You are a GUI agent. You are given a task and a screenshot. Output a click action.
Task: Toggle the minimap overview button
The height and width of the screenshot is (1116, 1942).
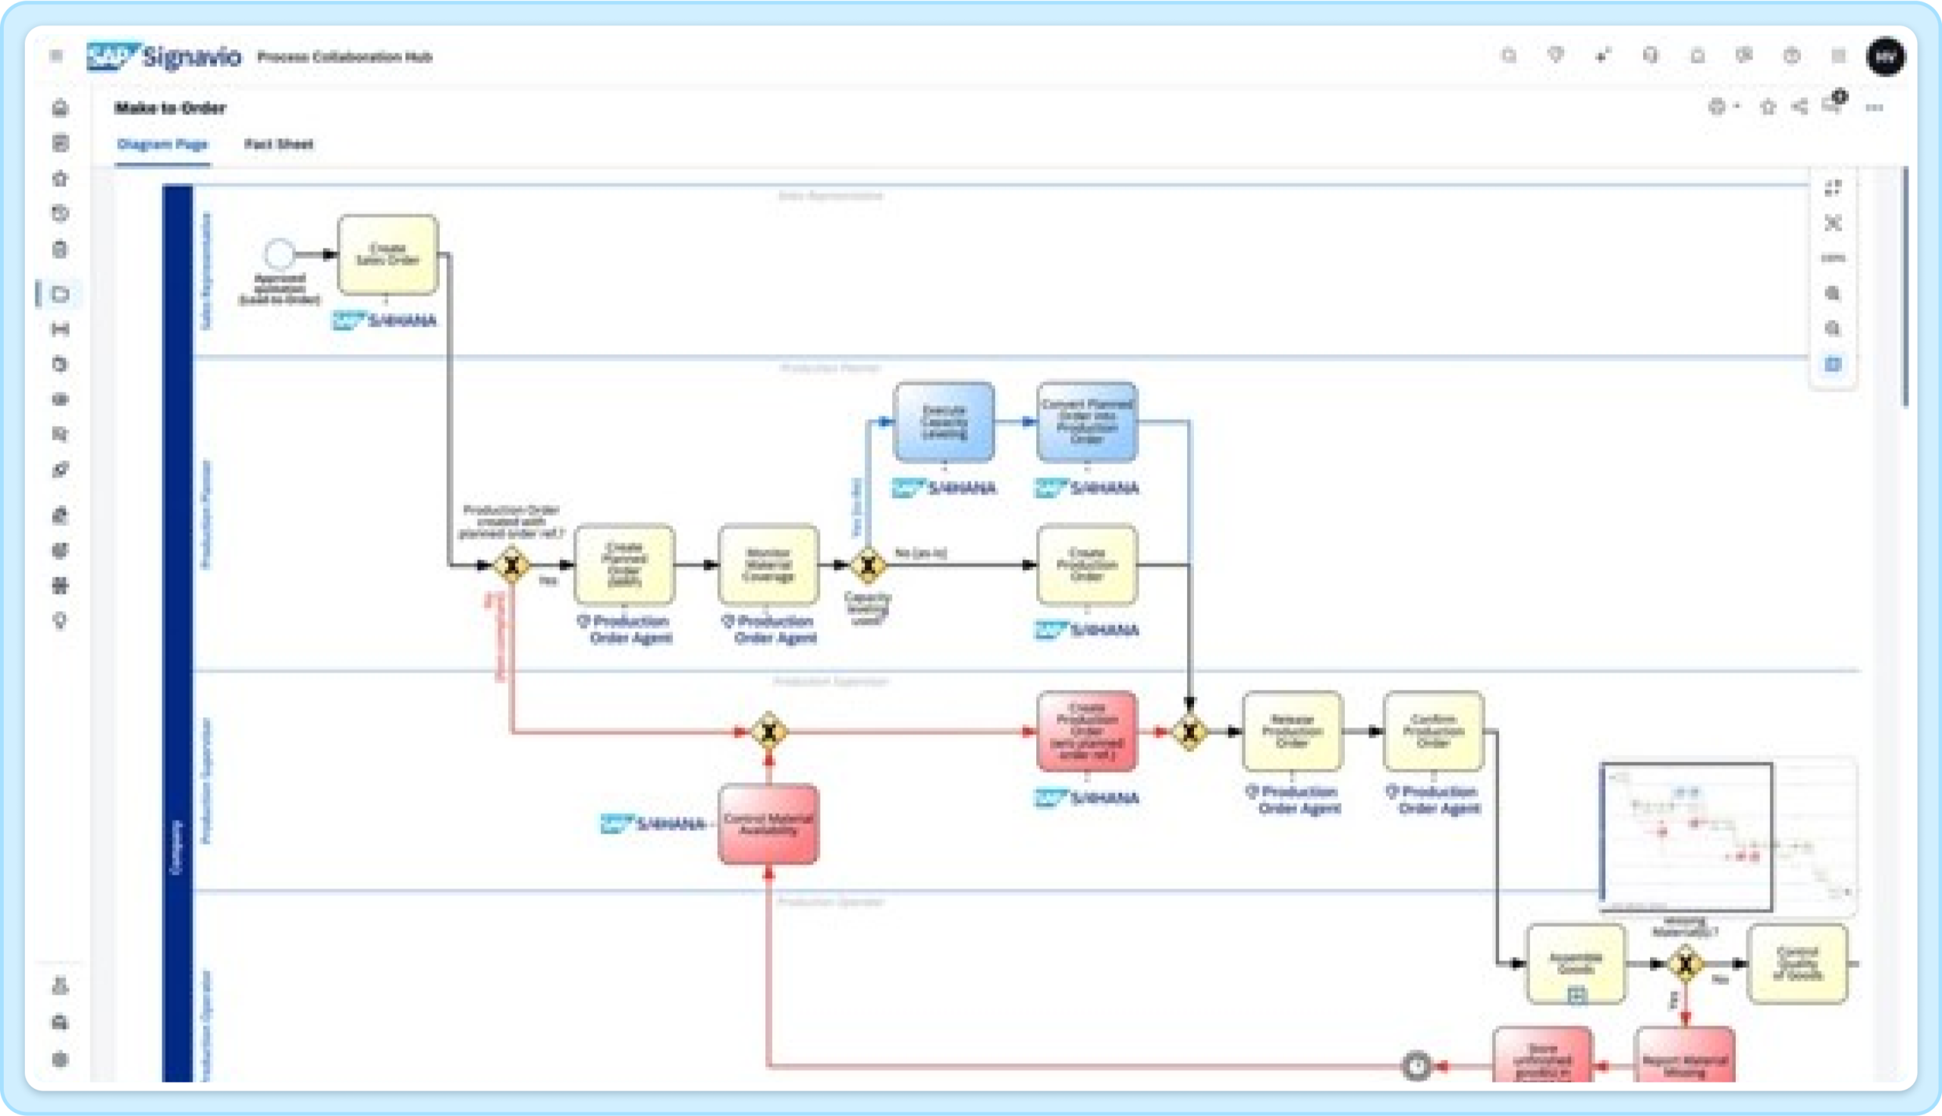click(x=1832, y=364)
